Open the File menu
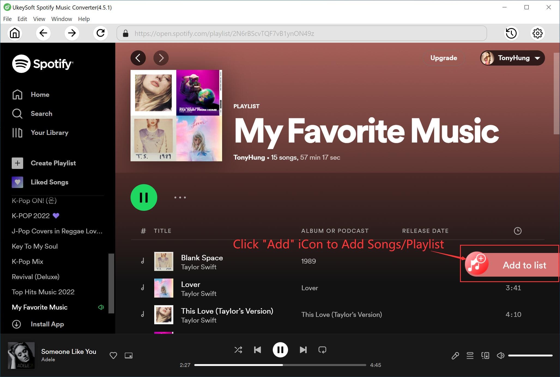 tap(7, 18)
